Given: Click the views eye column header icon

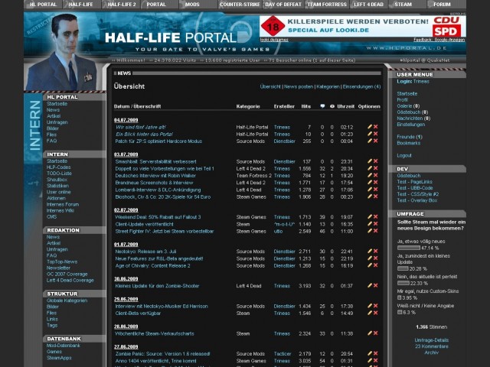Looking at the screenshot, I should [x=332, y=106].
